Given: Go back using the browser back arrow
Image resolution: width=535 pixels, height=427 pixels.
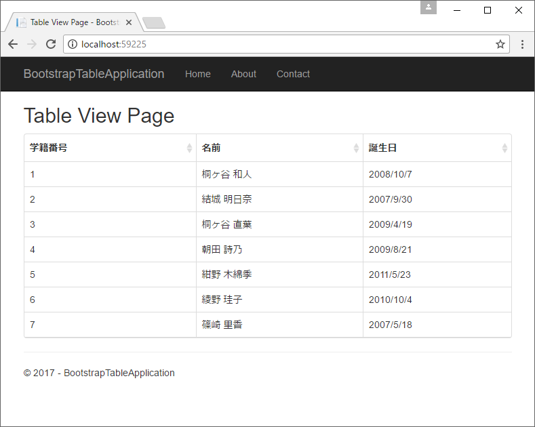Looking at the screenshot, I should (x=13, y=44).
